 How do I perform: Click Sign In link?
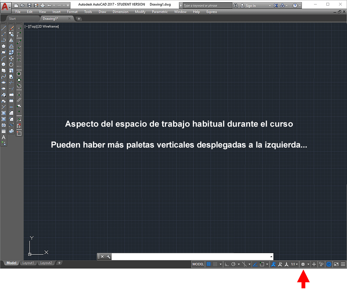(x=250, y=6)
